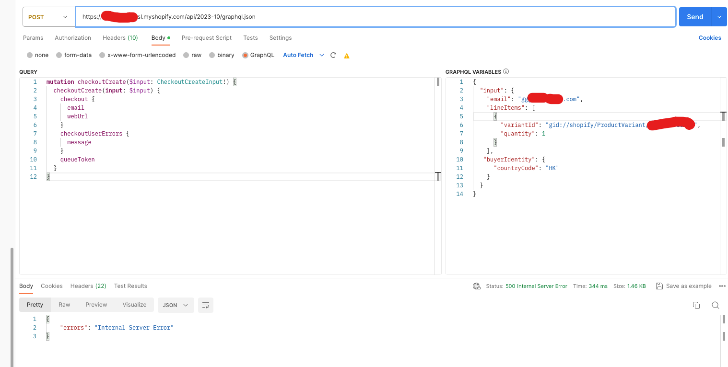The height and width of the screenshot is (367, 728).
Task: Open the Cookies link
Action: (x=710, y=38)
